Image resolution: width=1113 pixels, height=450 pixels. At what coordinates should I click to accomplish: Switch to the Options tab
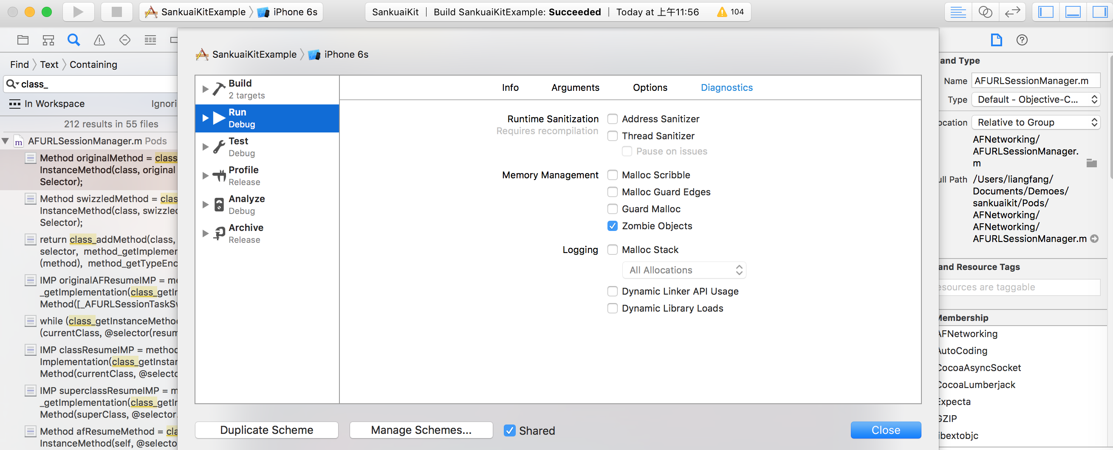pos(650,88)
